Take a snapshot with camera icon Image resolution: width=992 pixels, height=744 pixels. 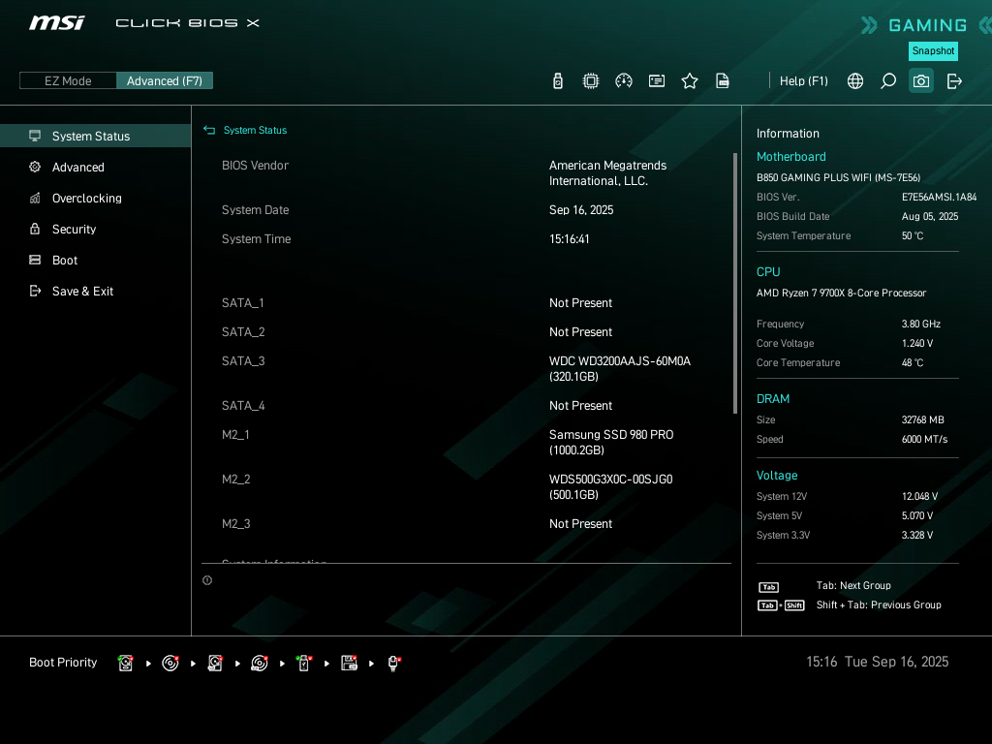pos(921,81)
